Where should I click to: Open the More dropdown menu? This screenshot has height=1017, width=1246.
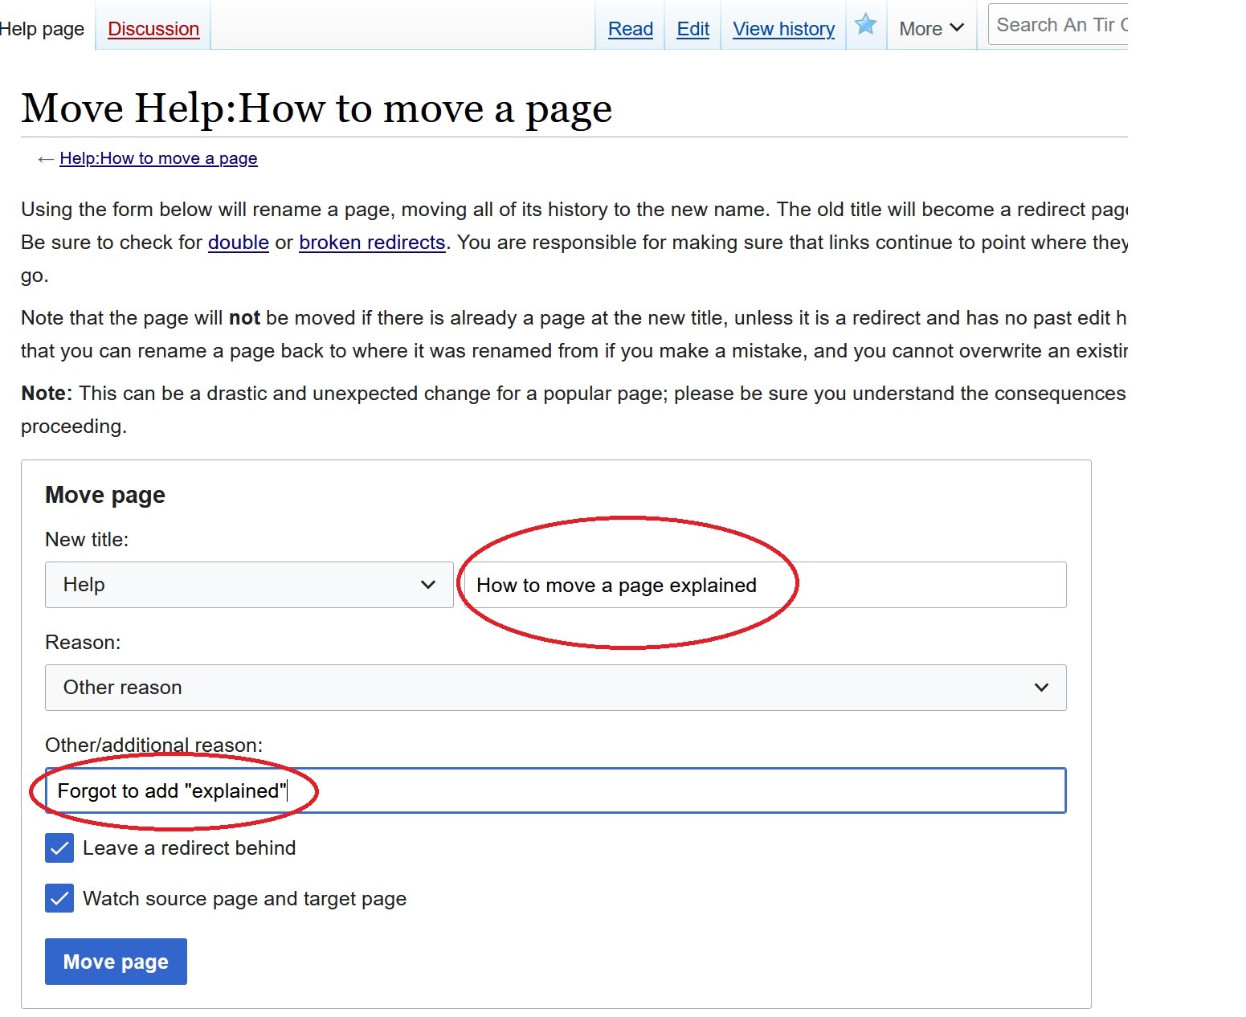tap(930, 29)
